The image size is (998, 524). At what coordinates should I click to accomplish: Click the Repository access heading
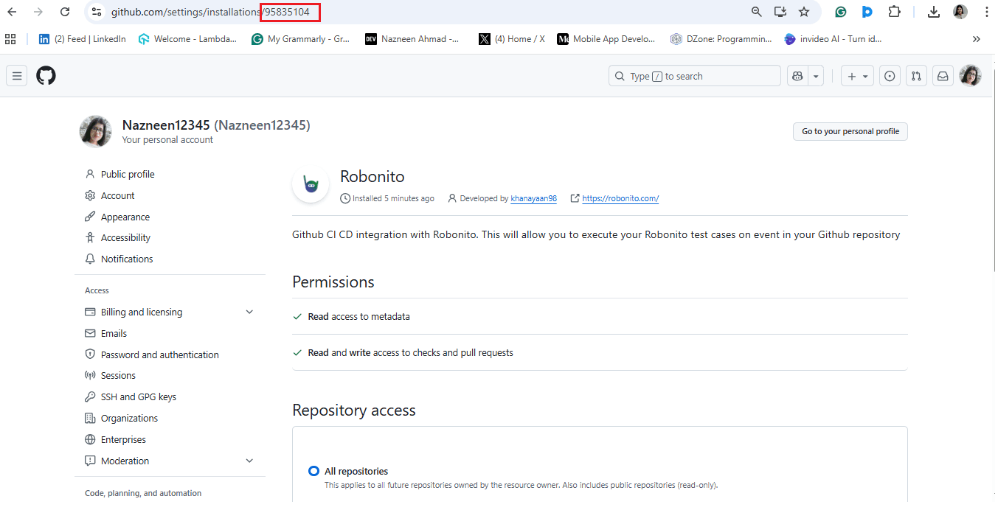tap(354, 411)
